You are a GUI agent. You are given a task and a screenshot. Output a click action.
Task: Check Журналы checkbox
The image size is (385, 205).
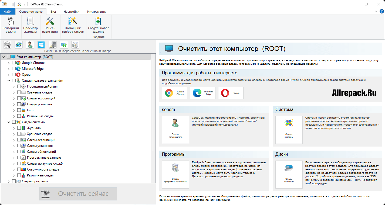click(x=19, y=128)
